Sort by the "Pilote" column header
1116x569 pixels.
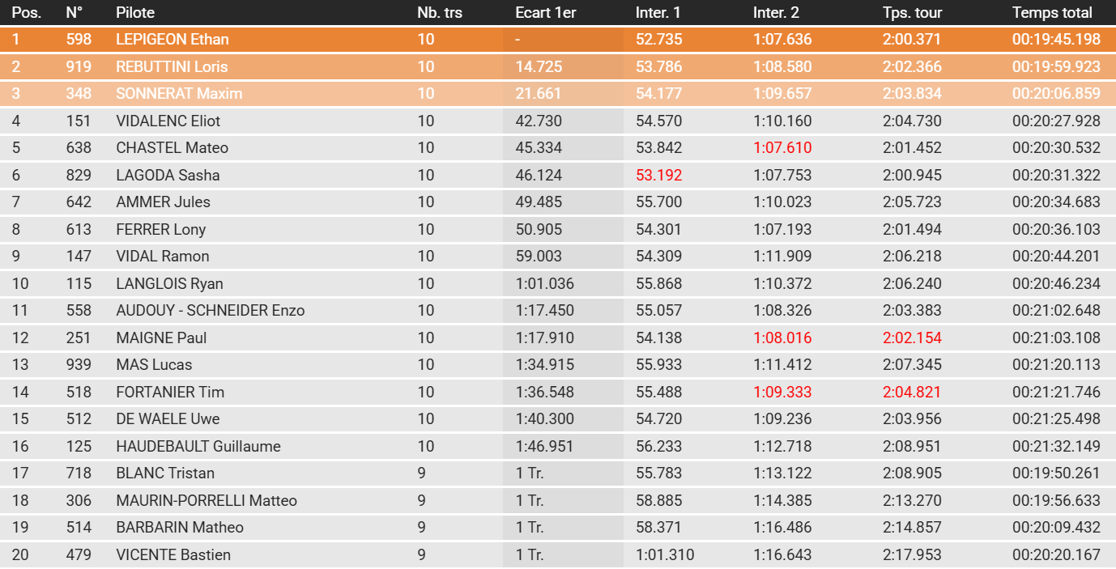coord(135,13)
